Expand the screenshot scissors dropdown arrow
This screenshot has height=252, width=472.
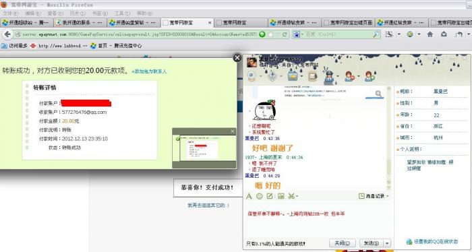click(297, 196)
